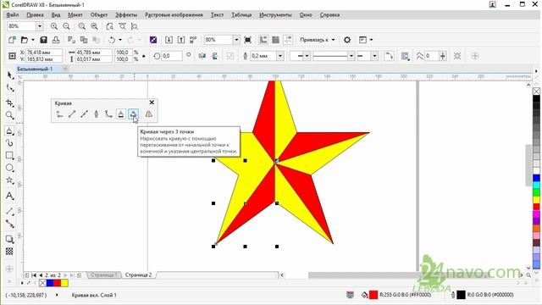Open the standard toolbar 80% zoom dropdown
542x305 pixels.
[x=236, y=40]
